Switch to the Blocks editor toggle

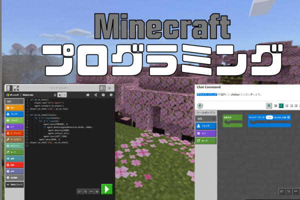click(55, 95)
